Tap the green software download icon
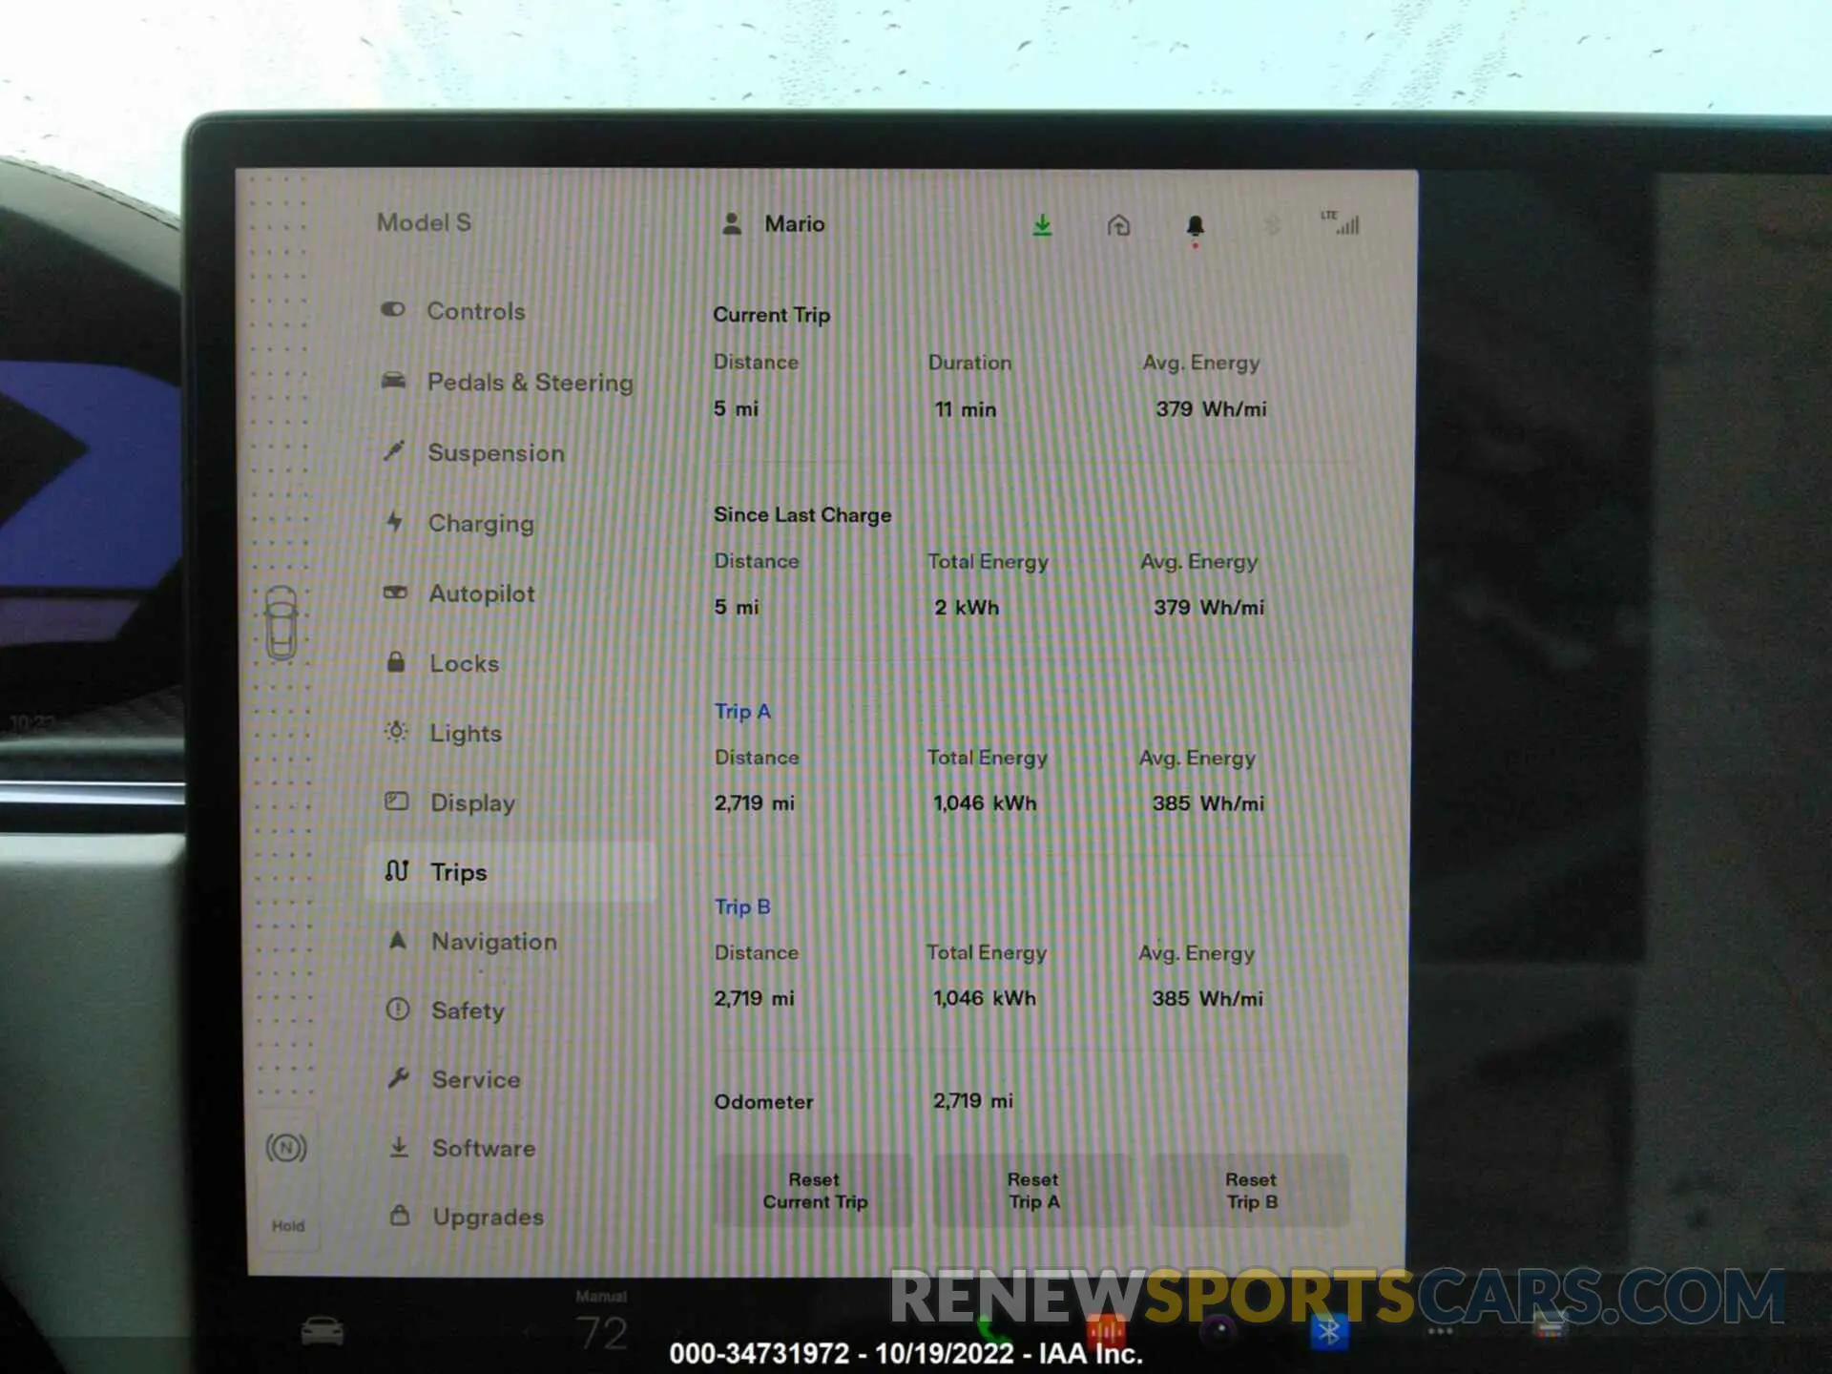Image resolution: width=1832 pixels, height=1374 pixels. 1042,226
